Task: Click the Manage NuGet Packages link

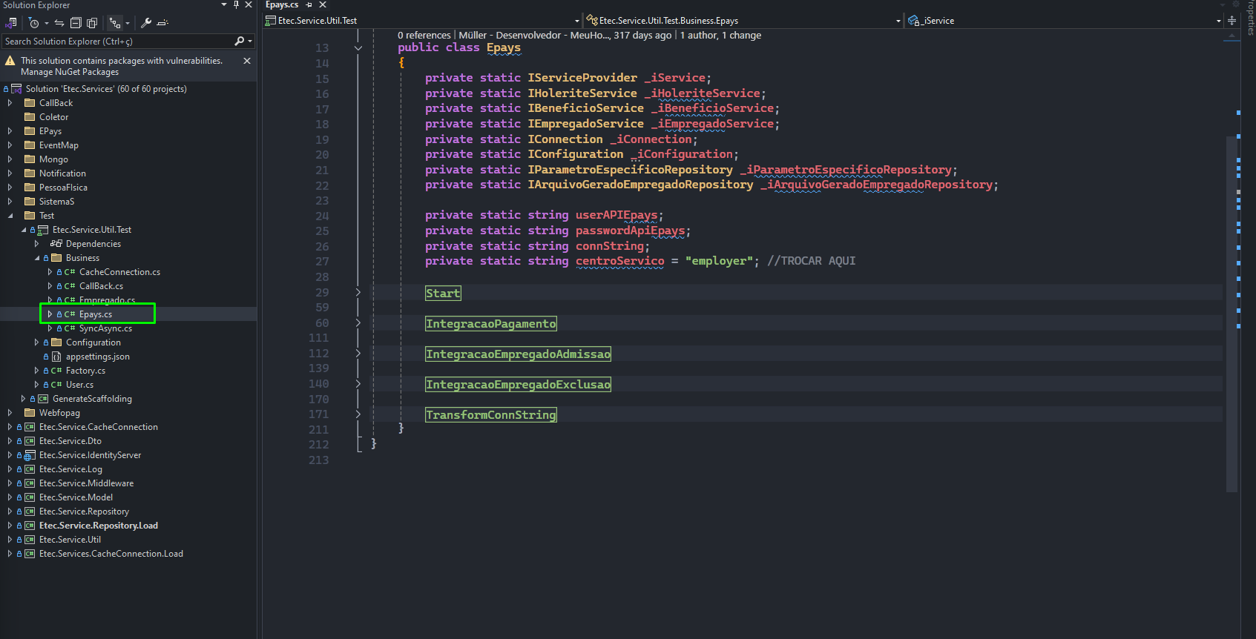Action: click(x=70, y=72)
